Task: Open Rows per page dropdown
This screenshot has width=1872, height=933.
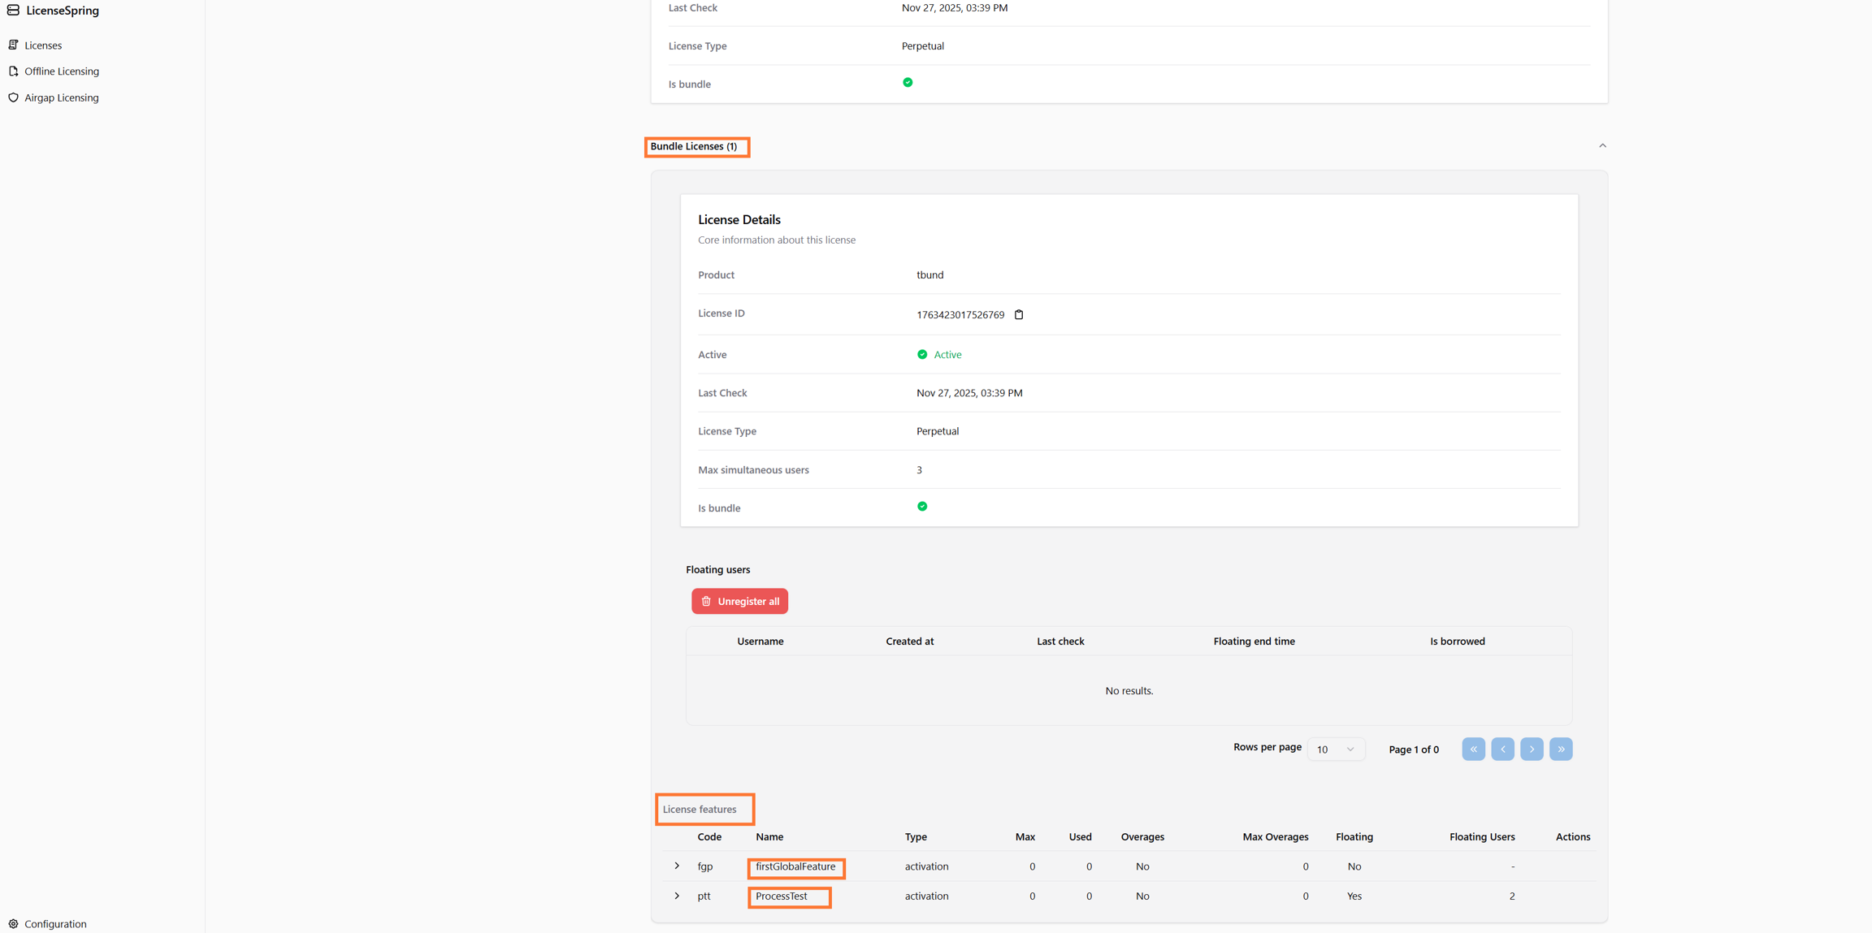Action: coord(1335,749)
